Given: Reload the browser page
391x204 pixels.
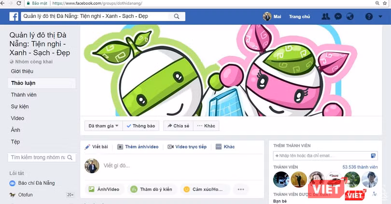Looking at the screenshot, I should pos(19,3).
